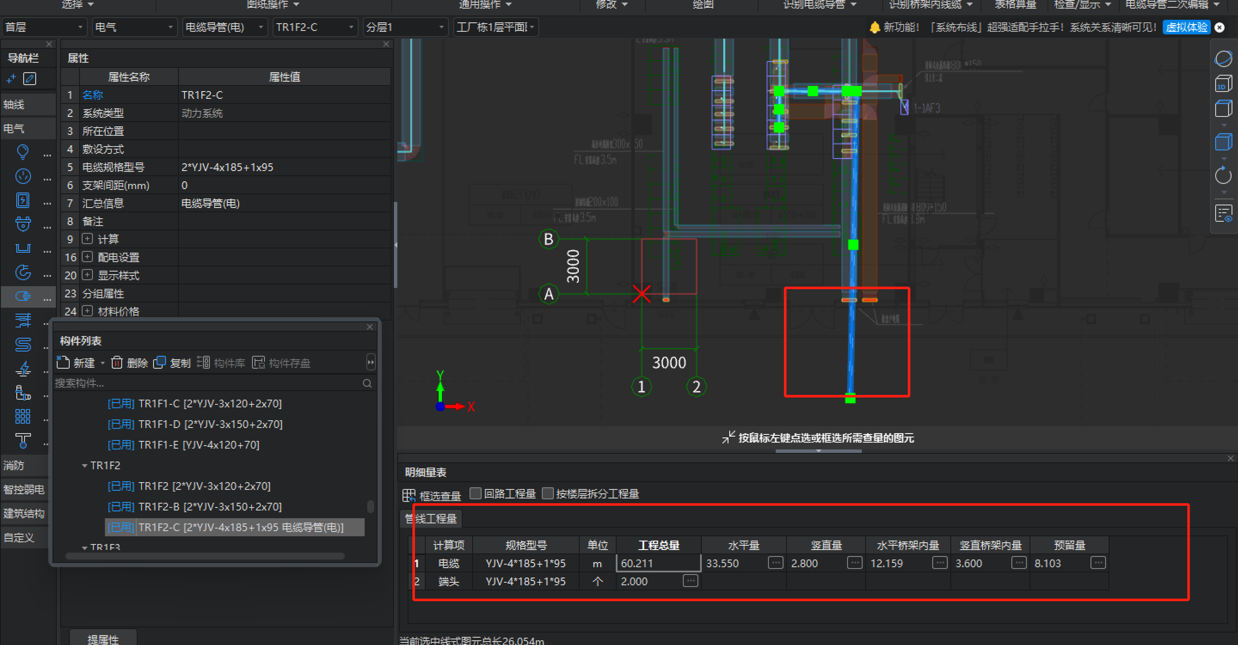This screenshot has height=645, width=1238.
Task: Open the 新建 dropdown arrow
Action: point(102,363)
